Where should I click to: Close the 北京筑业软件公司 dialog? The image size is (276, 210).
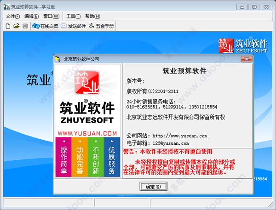point(247,59)
